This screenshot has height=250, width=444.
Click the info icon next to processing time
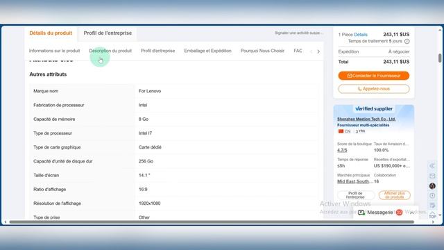[407, 42]
